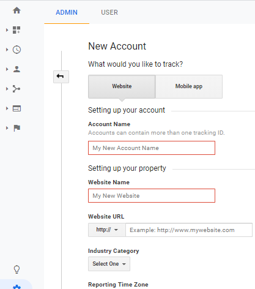Open Industry Category Select One dropdown
Image resolution: width=255 pixels, height=289 pixels.
pyautogui.click(x=109, y=264)
